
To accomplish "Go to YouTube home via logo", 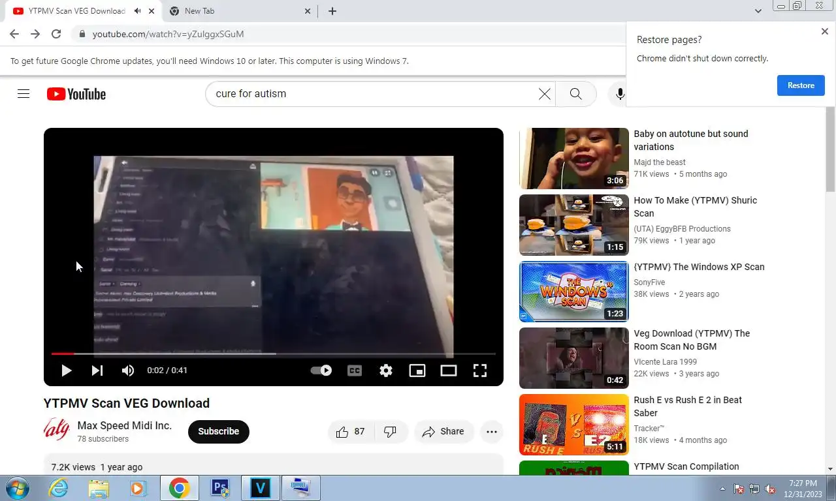I will tap(76, 94).
